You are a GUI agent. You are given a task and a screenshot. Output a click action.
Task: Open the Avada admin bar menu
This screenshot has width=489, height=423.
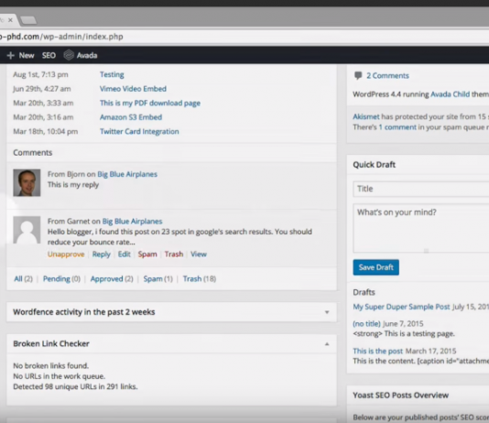(87, 56)
